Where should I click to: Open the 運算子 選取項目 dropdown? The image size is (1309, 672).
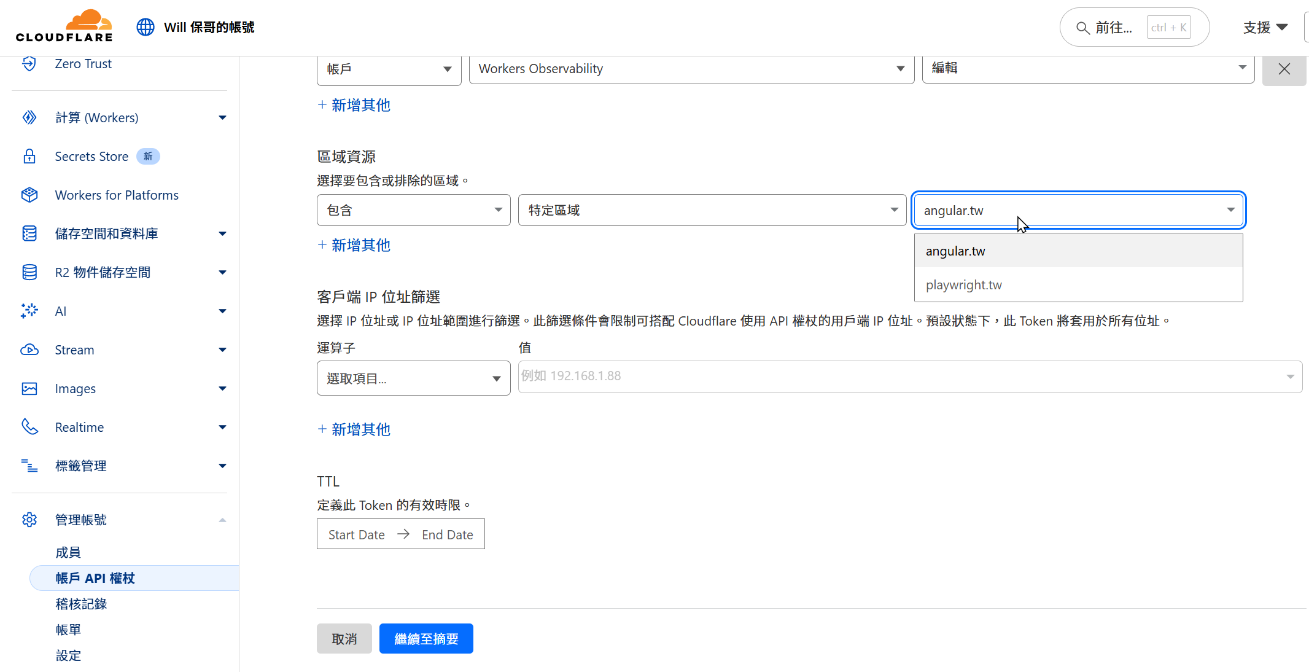(414, 378)
